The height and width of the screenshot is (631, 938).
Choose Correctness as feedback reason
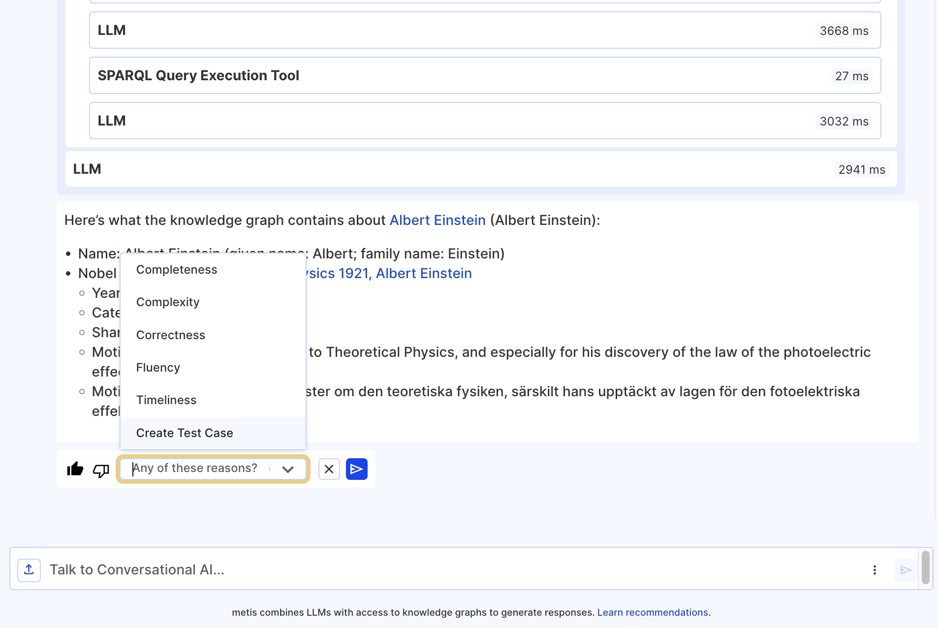pyautogui.click(x=213, y=335)
